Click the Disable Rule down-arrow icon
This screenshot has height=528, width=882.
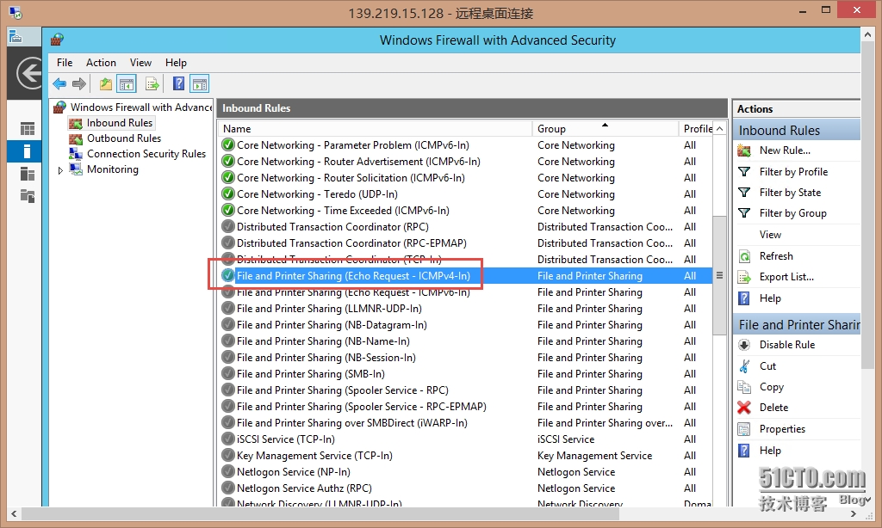pyautogui.click(x=744, y=345)
